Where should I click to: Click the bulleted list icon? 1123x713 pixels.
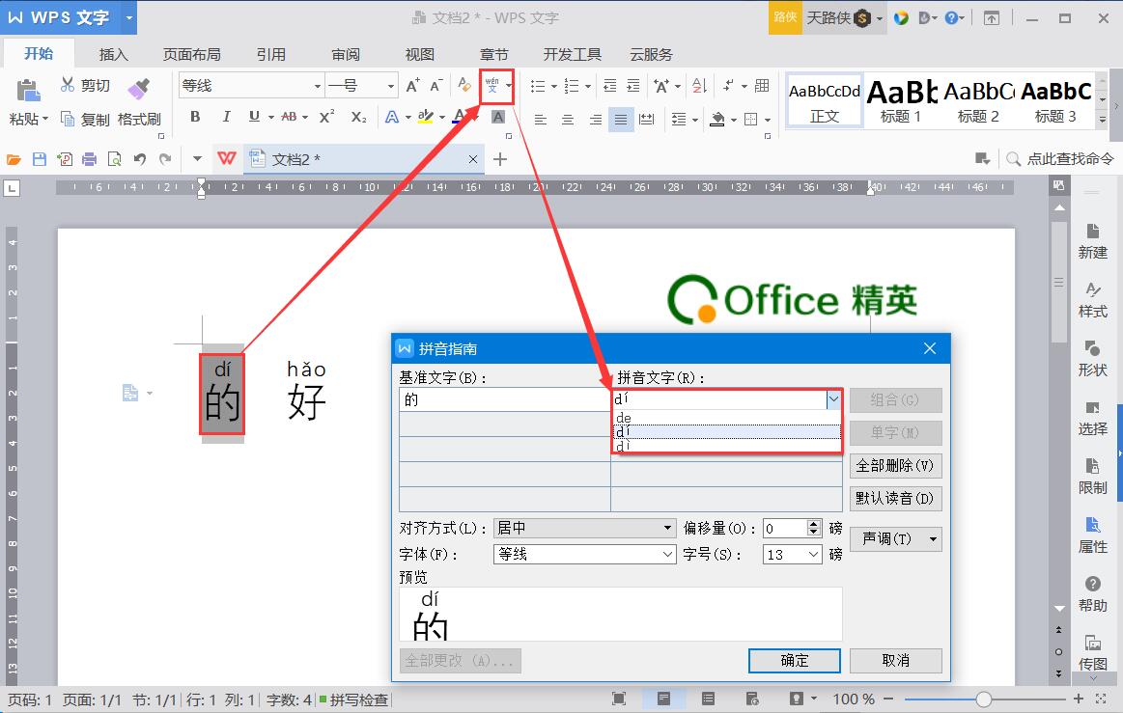point(538,86)
